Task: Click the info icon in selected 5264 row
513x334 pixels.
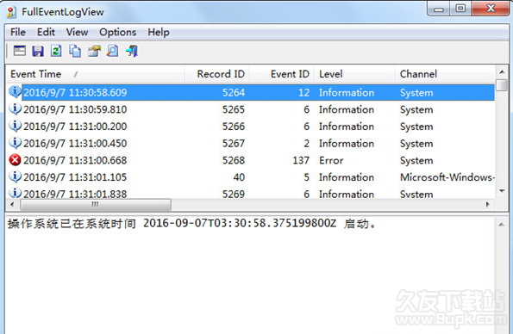Action: [x=15, y=92]
